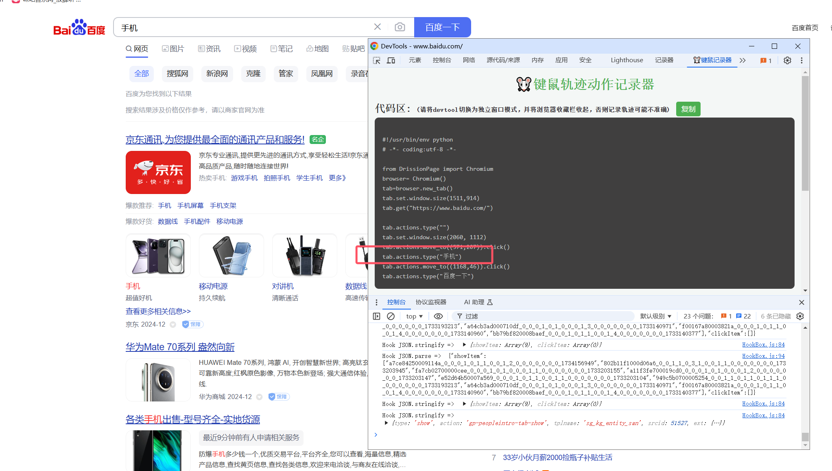Click the recorder panel vertical scrollbar

click(x=805, y=133)
